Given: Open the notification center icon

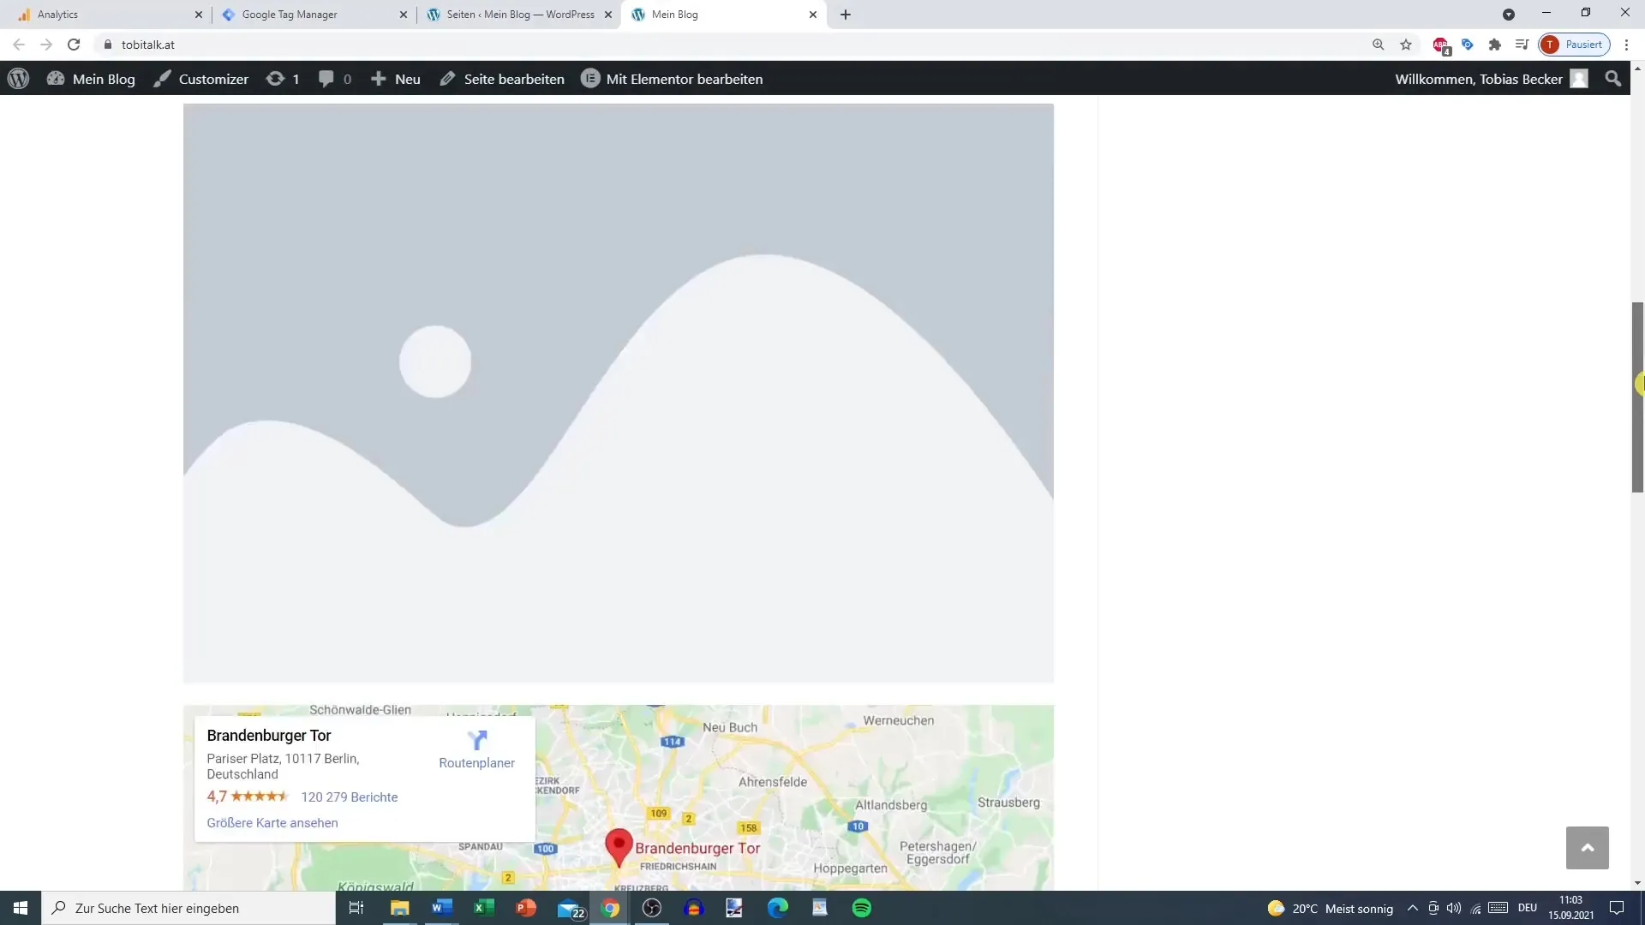Looking at the screenshot, I should [1617, 908].
